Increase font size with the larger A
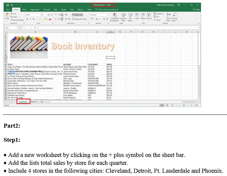Image resolution: width=227 pixels, height=176 pixels. 49,15
